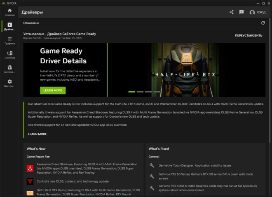Screen dimensions: 272x197
Task: Click the Half-Life 2 RTX banner image
Action: pyautogui.click(x=185, y=70)
